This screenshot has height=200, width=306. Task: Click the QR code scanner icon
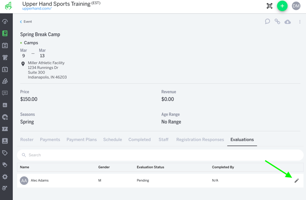(x=269, y=6)
